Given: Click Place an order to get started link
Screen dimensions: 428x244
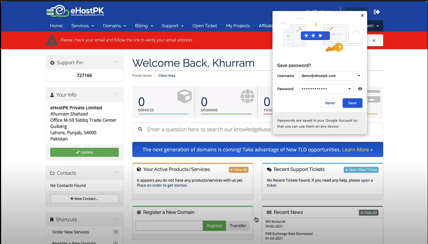Looking at the screenshot, I should click(162, 185).
